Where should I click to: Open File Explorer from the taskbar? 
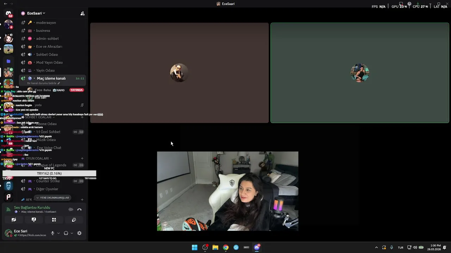pos(215,247)
